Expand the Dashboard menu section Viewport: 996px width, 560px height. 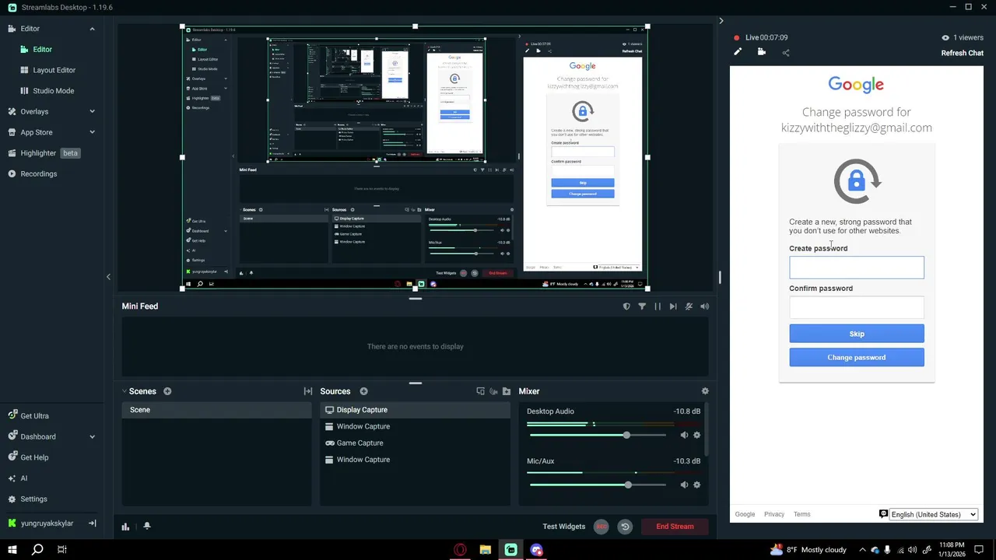click(92, 436)
